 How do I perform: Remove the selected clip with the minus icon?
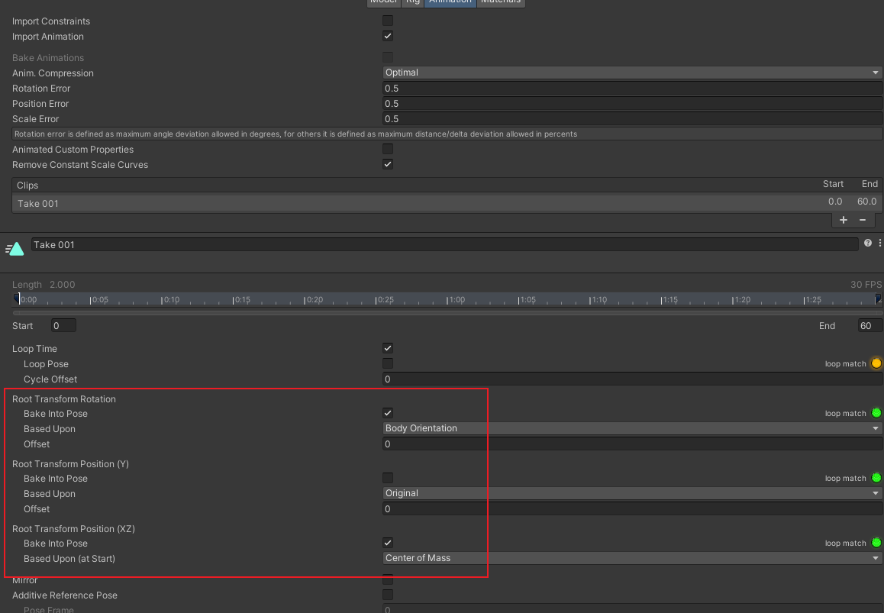tap(863, 219)
